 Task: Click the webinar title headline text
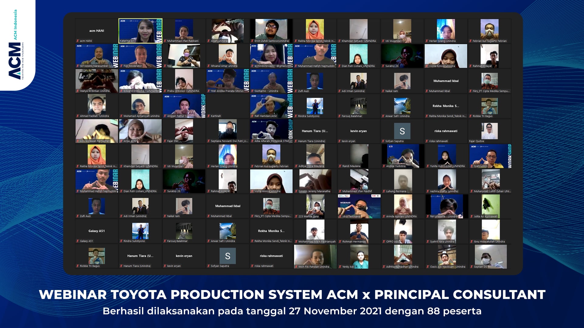coord(292,295)
